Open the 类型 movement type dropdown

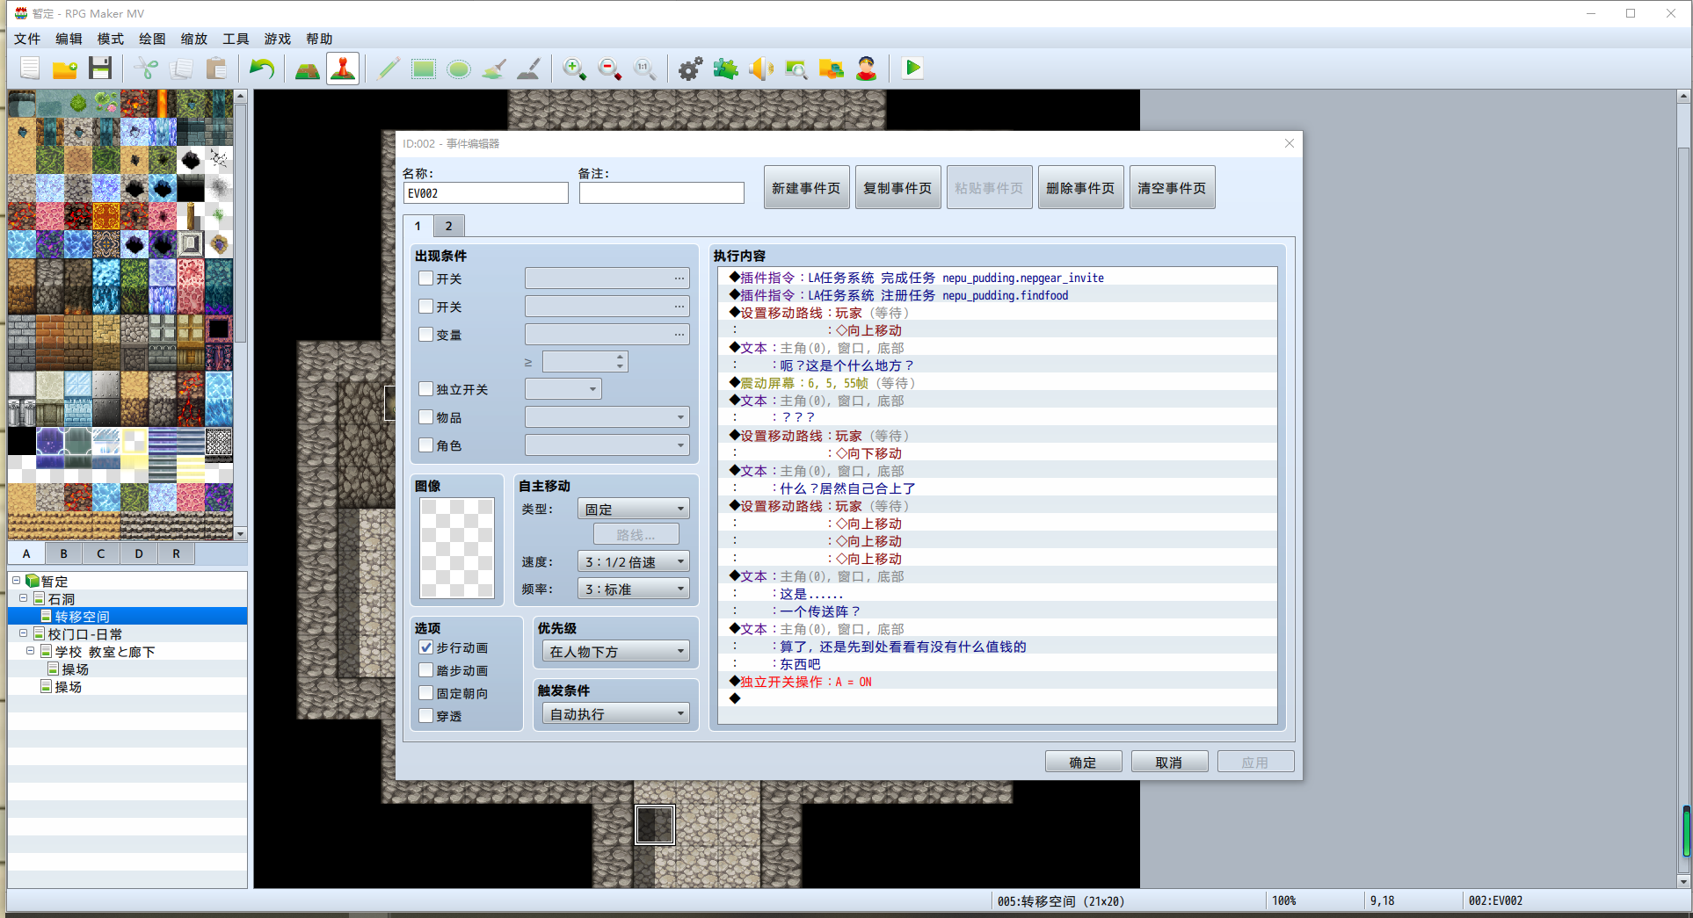coord(633,510)
